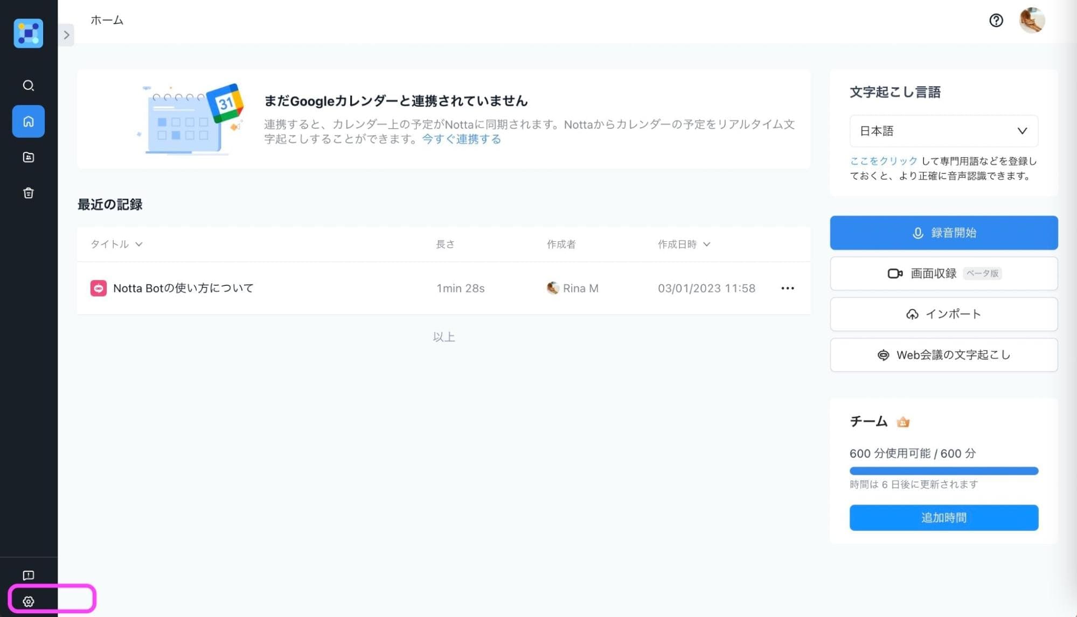Click the ここをクリック vocabulary link
The height and width of the screenshot is (617, 1077).
883,161
